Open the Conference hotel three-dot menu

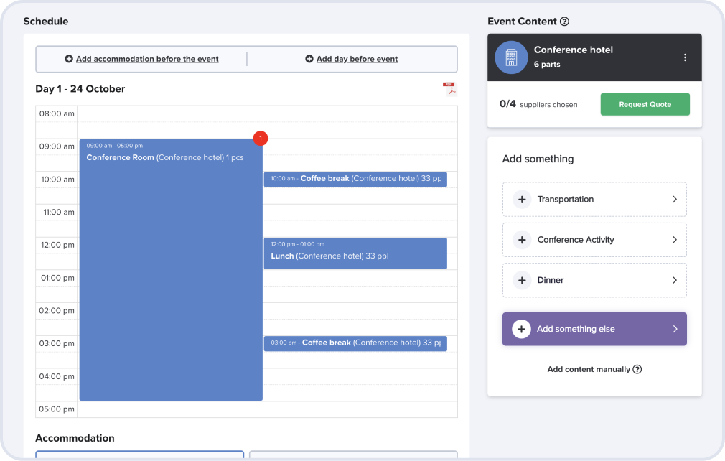685,57
